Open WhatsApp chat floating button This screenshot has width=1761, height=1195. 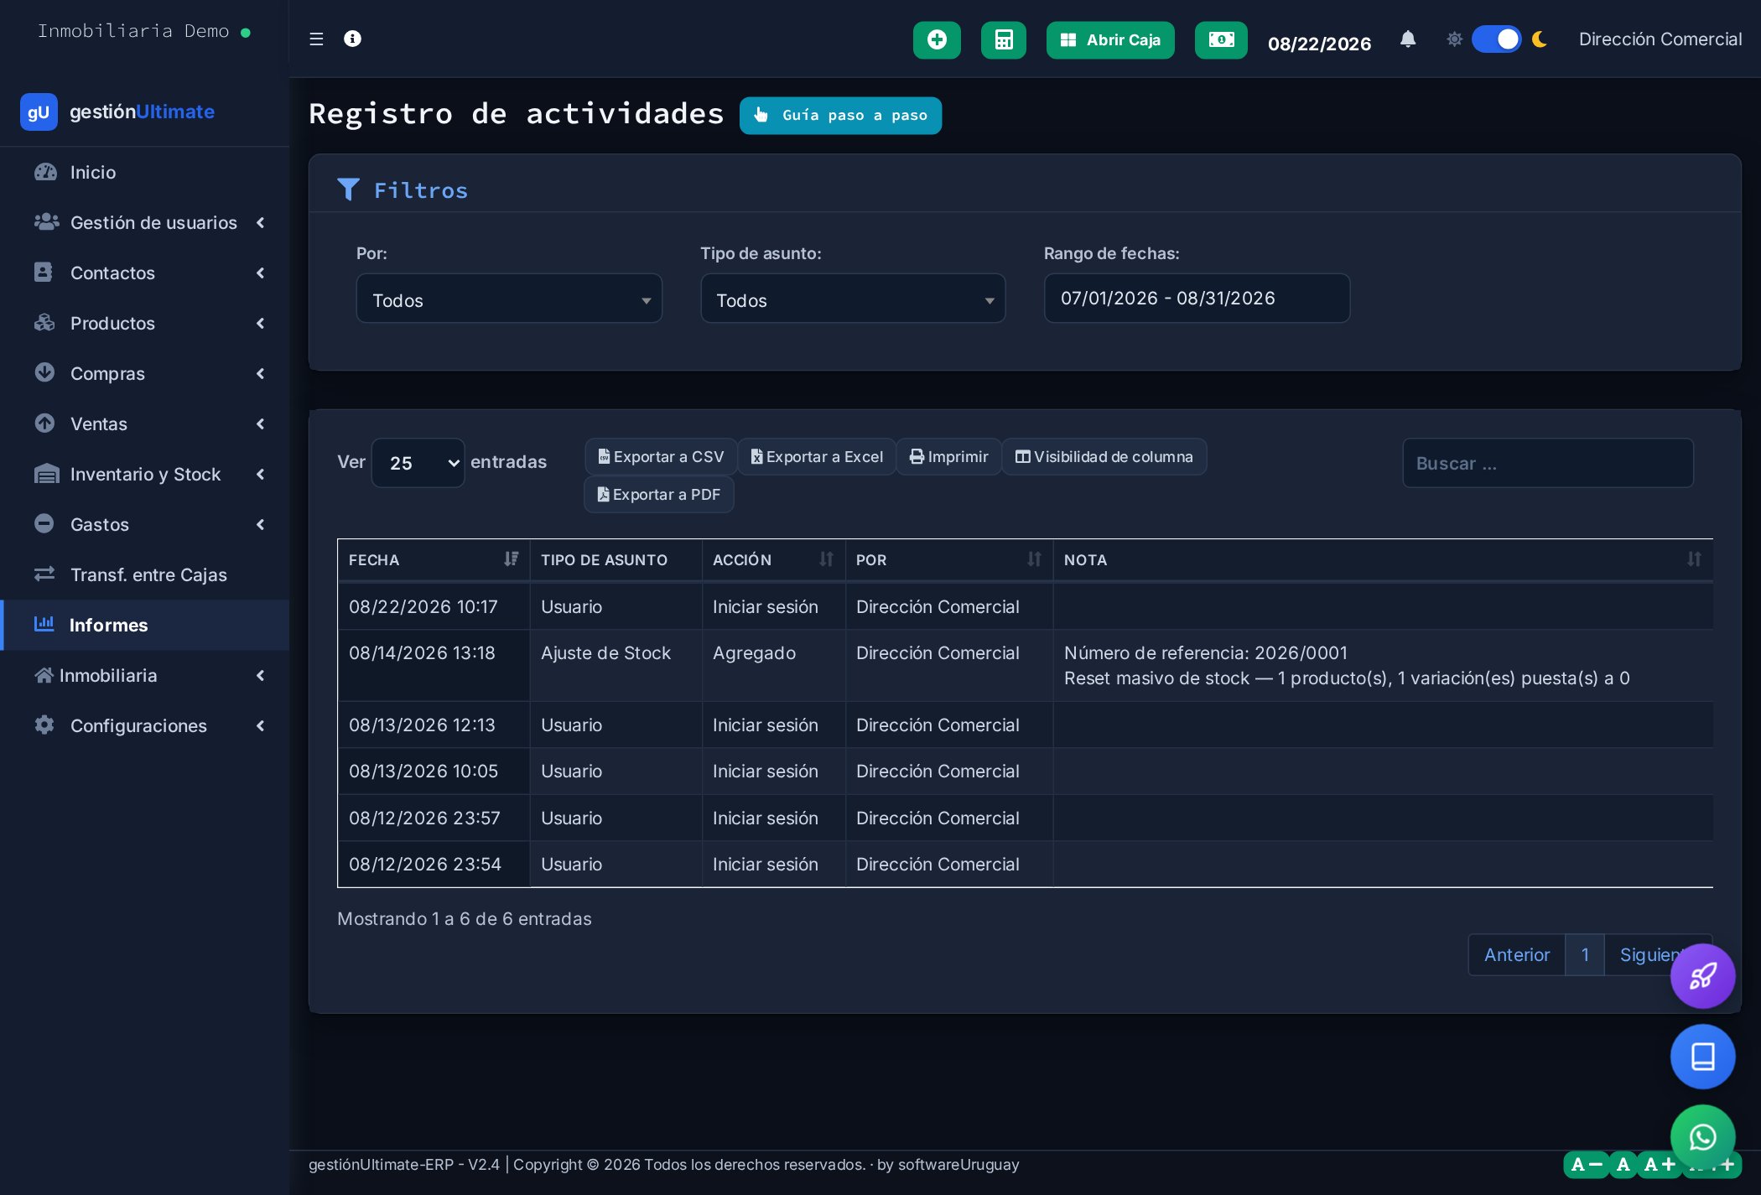click(x=1702, y=1137)
